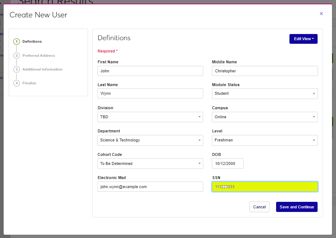Open the Edit View dropdown button
Viewport: 336px width, 238px height.
pyautogui.click(x=303, y=39)
